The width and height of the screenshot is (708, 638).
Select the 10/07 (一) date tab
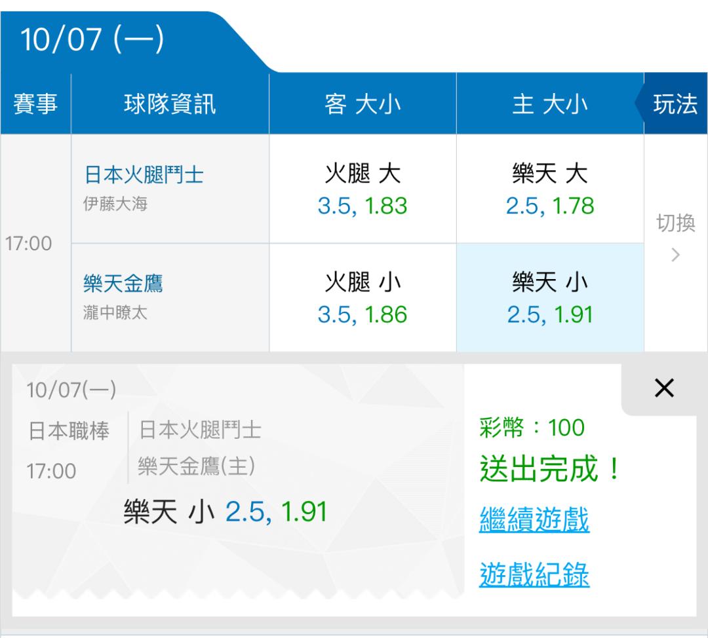(x=92, y=39)
